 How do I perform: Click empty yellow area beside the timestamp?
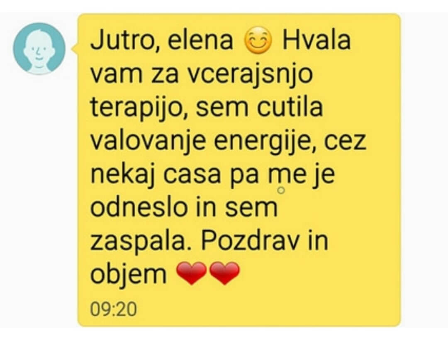pyautogui.click(x=257, y=310)
